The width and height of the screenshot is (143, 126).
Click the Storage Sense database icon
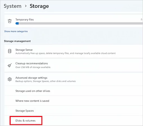tap(10, 51)
